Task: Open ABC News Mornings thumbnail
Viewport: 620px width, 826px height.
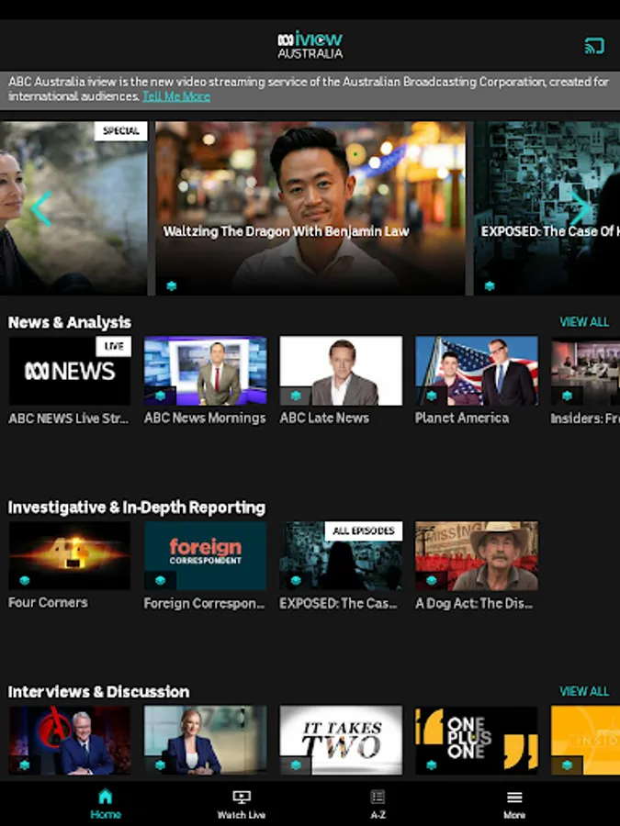Action: (205, 371)
